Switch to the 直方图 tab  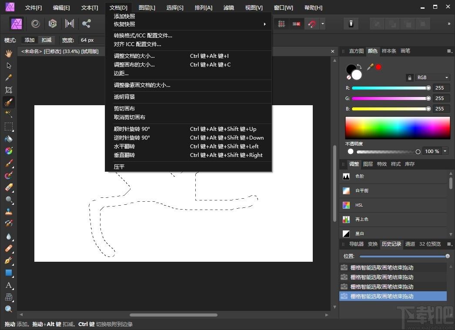tap(356, 51)
